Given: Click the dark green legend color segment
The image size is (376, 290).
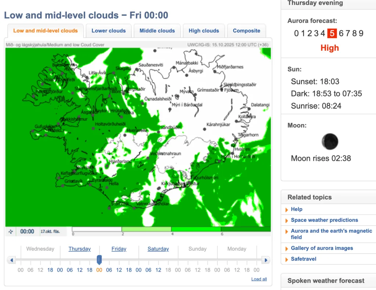Looking at the screenshot, I should tap(246, 229).
